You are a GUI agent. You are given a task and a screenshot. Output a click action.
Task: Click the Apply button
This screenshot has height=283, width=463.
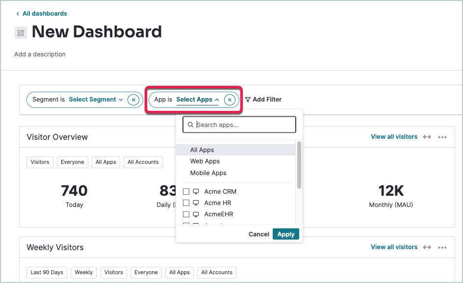(x=285, y=234)
